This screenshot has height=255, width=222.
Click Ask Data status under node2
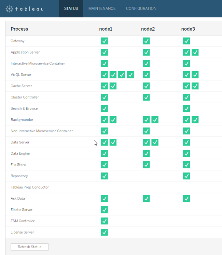(x=146, y=198)
